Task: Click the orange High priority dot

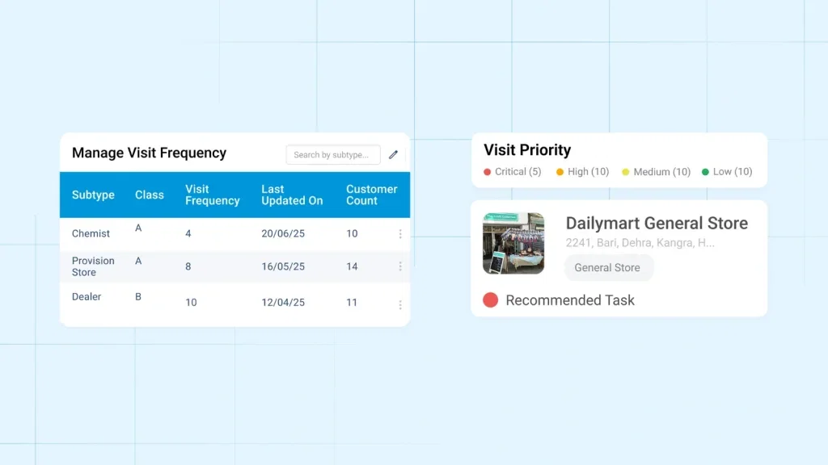Action: (x=559, y=172)
